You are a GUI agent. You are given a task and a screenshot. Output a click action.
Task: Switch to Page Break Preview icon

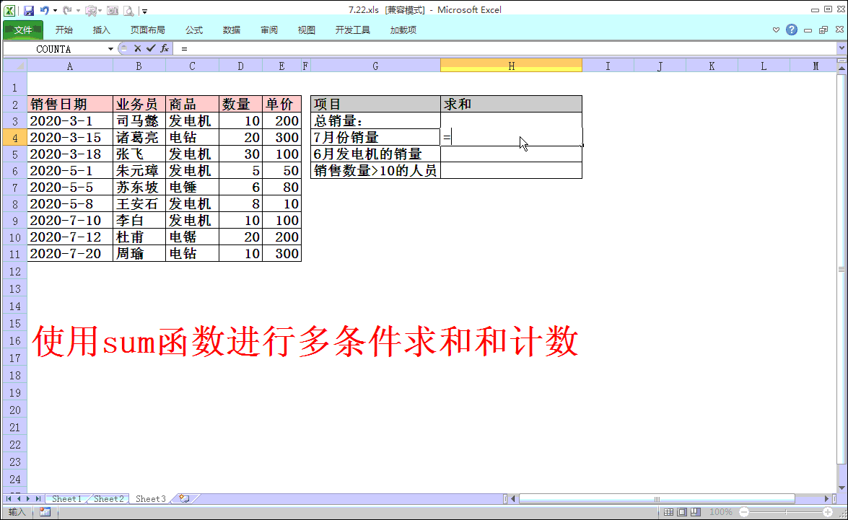click(696, 512)
